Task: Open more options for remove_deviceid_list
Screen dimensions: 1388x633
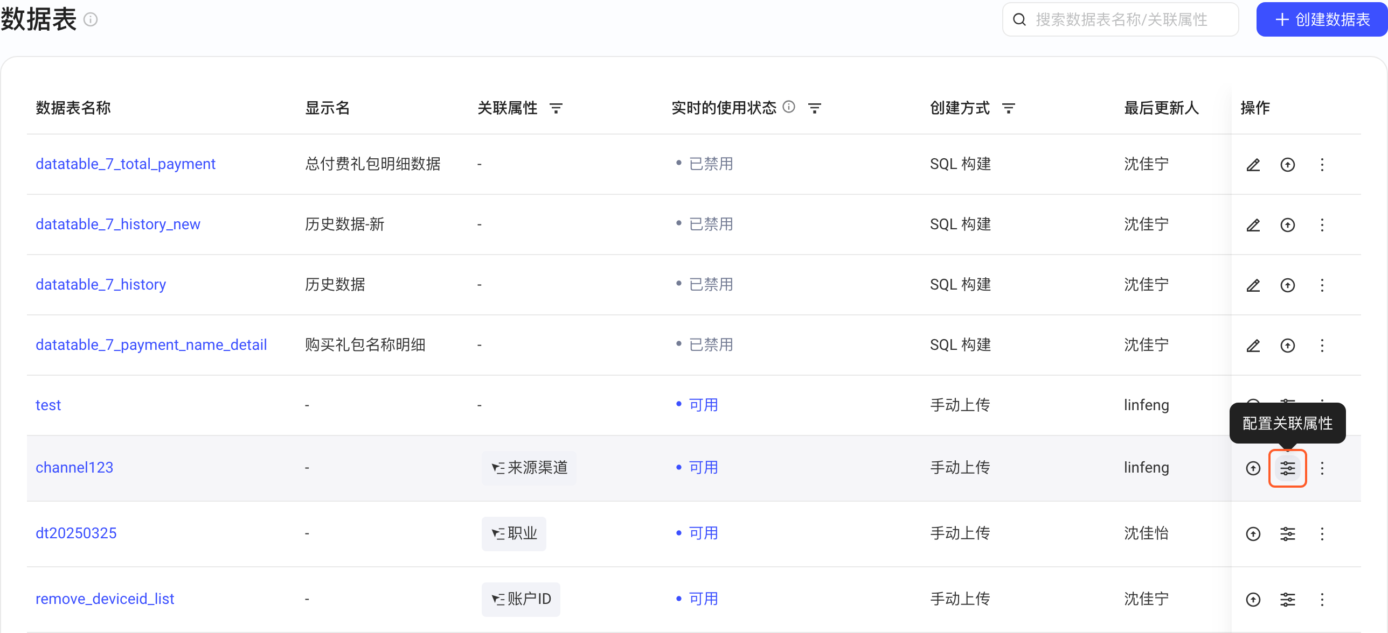Action: [1322, 600]
